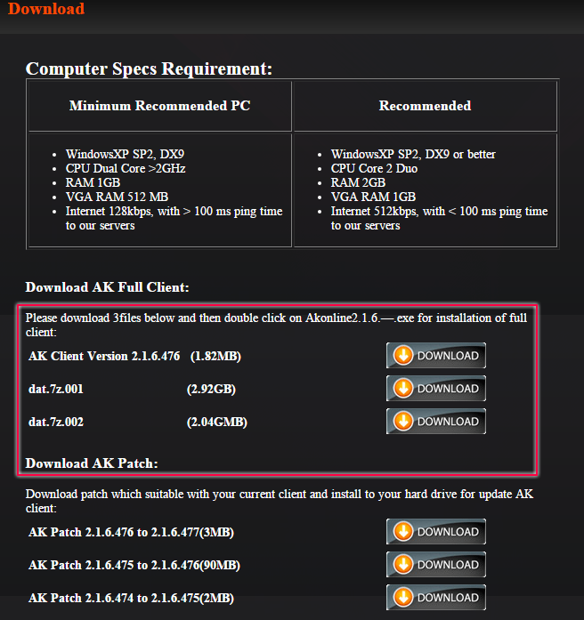The width and height of the screenshot is (584, 620).
Task: Click the orange arrow icon beside dat.7z.001
Action: point(403,389)
